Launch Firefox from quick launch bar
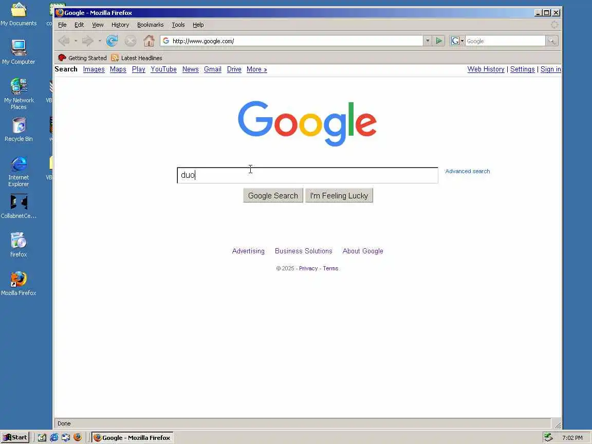 [78, 437]
